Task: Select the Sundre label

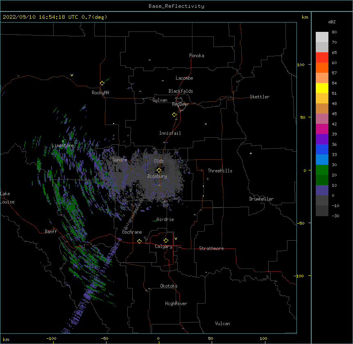Action: pyautogui.click(x=120, y=160)
